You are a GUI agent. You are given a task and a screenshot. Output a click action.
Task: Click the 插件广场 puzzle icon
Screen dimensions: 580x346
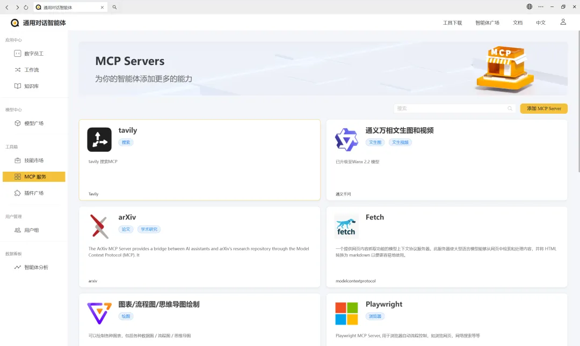(x=17, y=193)
